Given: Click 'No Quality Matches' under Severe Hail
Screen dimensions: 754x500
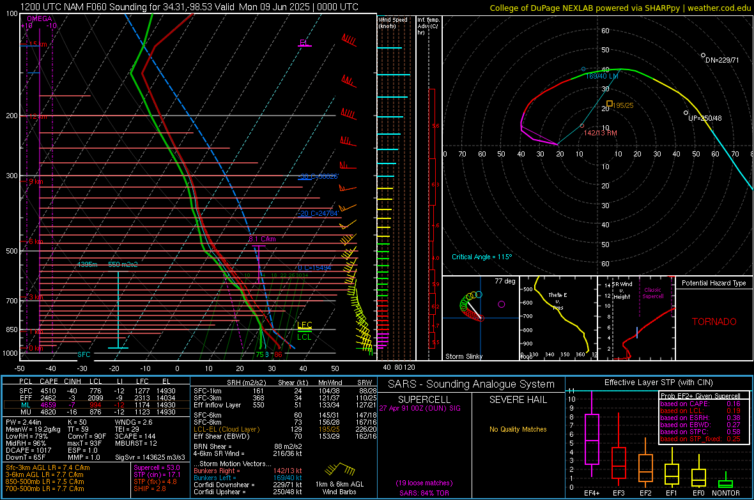Looking at the screenshot, I should click(518, 429).
